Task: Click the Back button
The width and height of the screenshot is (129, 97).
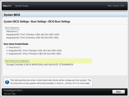Action: click(x=119, y=92)
